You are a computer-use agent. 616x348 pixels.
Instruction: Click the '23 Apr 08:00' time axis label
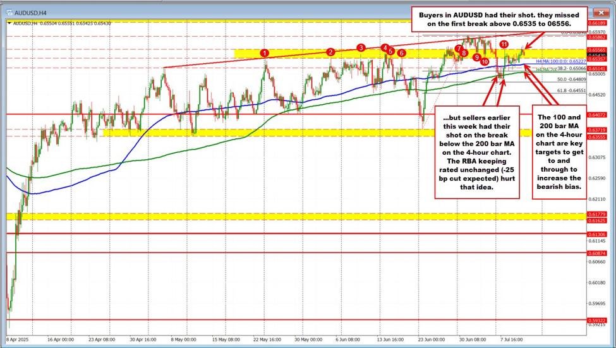(102, 339)
